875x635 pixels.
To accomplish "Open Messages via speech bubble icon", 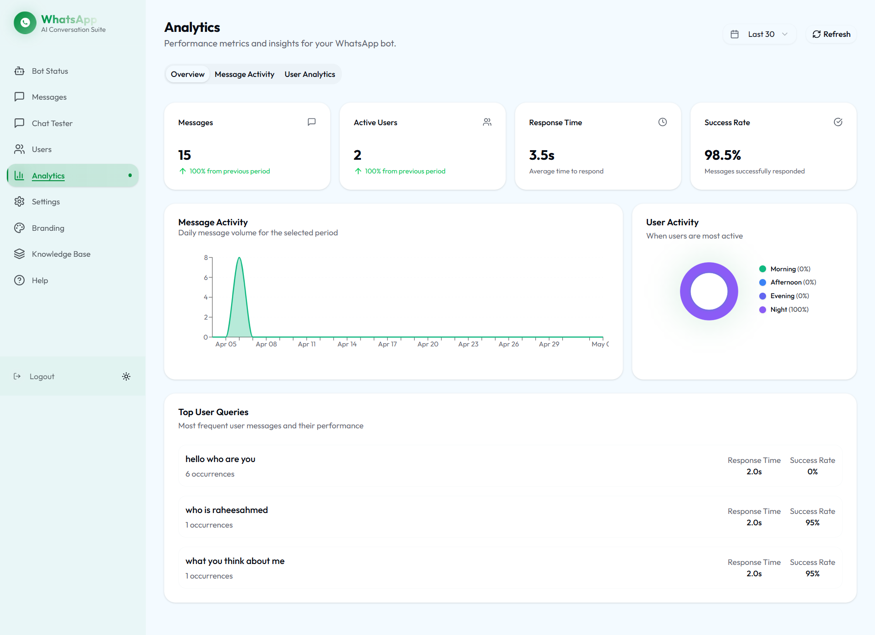I will (19, 97).
